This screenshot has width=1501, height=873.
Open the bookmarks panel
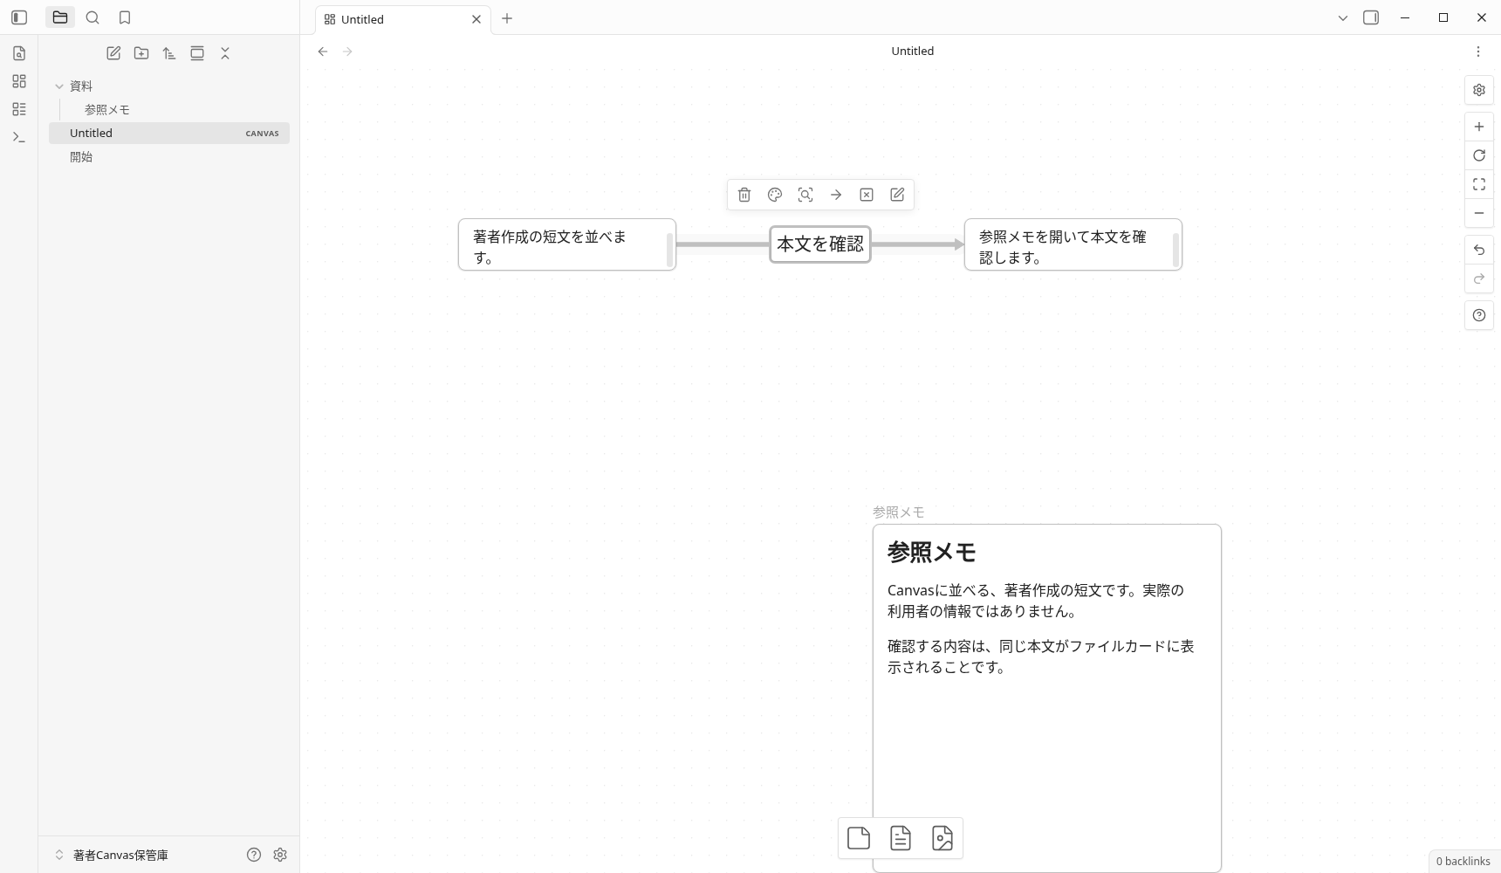pyautogui.click(x=125, y=17)
